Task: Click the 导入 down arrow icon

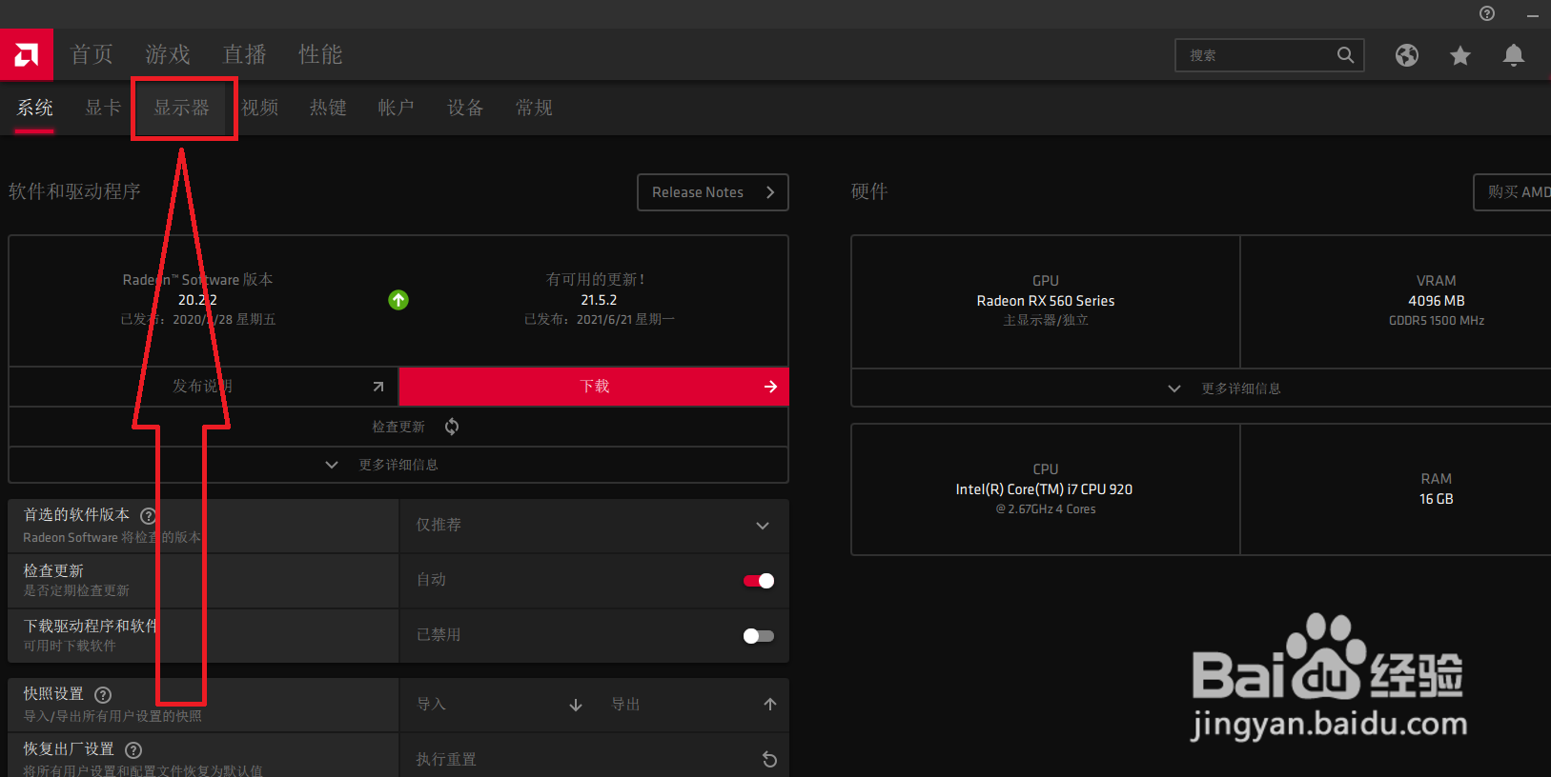Action: click(576, 705)
